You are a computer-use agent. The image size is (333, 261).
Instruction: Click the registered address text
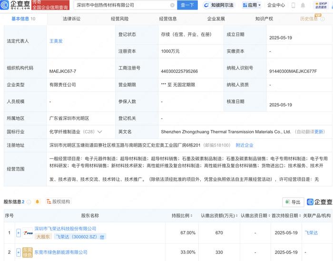pyautogui.click(x=125, y=145)
